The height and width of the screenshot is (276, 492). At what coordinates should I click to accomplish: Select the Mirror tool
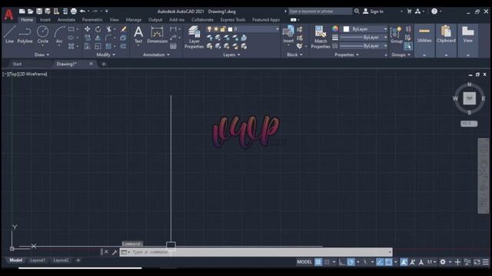[x=98, y=38]
